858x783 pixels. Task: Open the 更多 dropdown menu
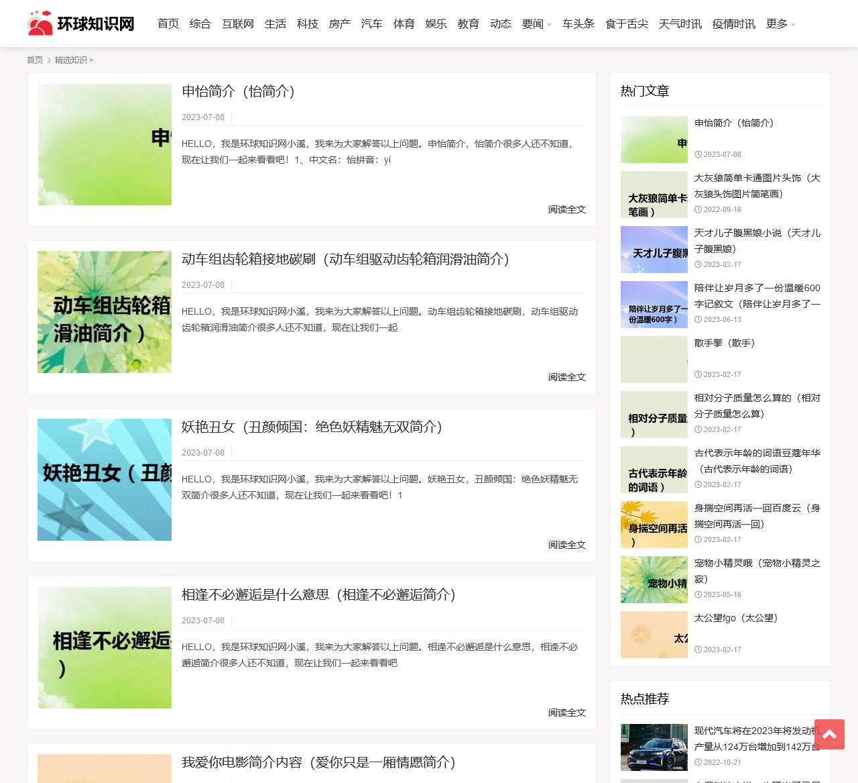(780, 23)
